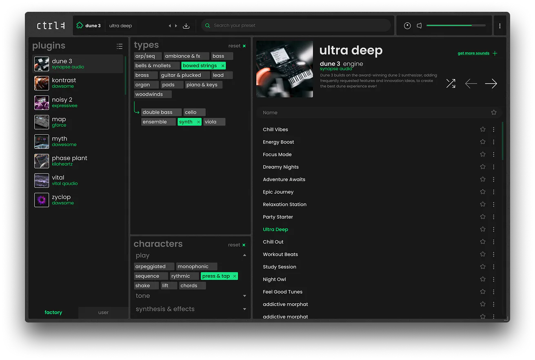Select the map plugin by gforce
The height and width of the screenshot is (360, 535).
tap(78, 122)
